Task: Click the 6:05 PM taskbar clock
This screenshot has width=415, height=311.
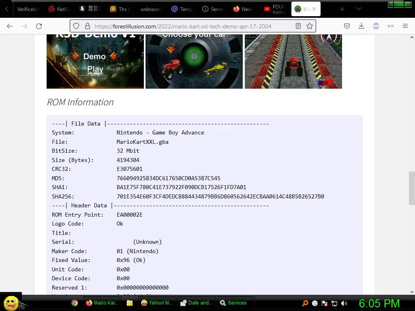Action: pos(379,303)
